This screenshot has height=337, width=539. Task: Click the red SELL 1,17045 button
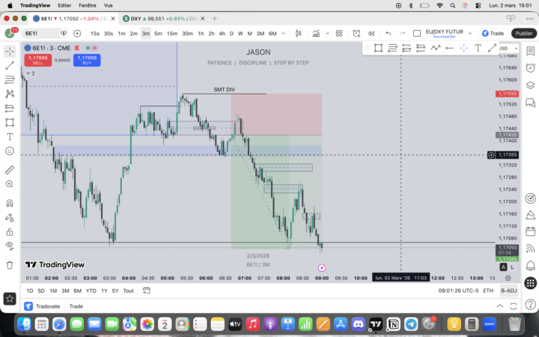click(38, 60)
